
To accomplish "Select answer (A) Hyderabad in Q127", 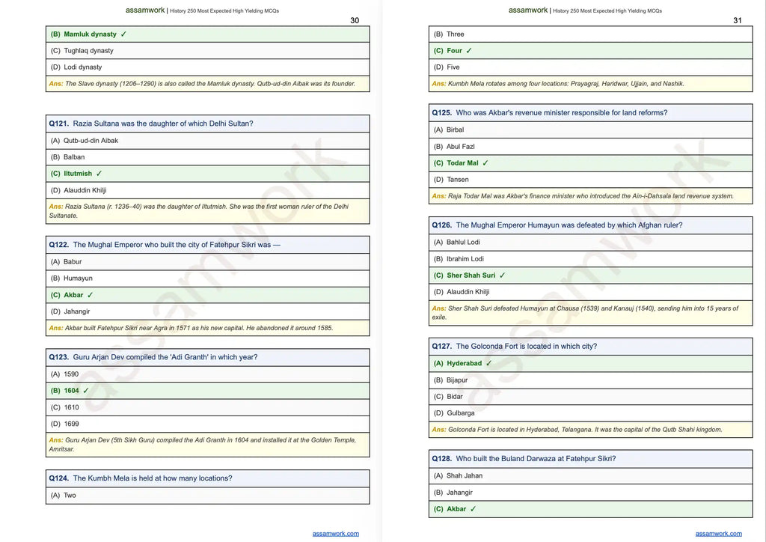I will 591,364.
